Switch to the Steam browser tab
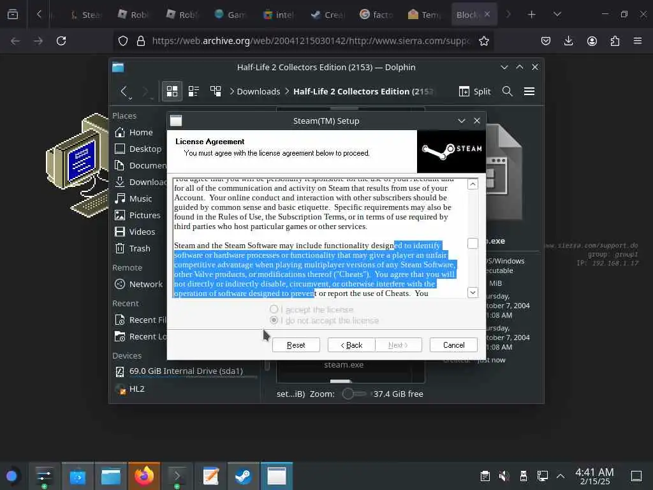653x490 pixels. pos(86,15)
